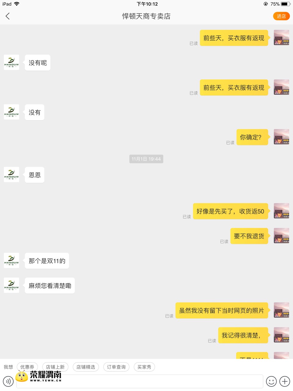Tap the back arrow icon

tap(8, 16)
